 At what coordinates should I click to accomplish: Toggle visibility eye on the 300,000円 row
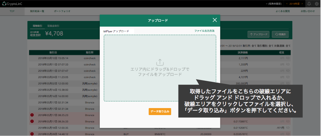tap(288, 83)
